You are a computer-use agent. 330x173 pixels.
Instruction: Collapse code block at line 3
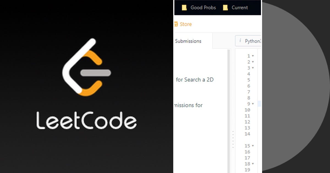coord(253,68)
